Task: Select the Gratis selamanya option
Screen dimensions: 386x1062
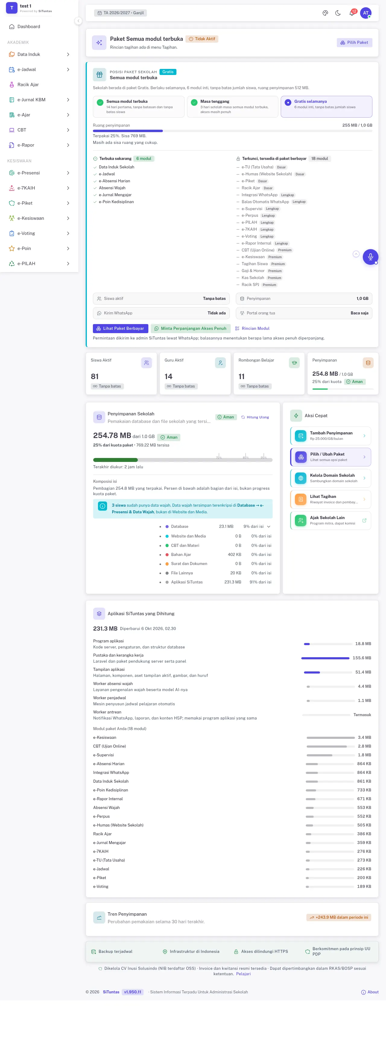Action: pos(326,107)
